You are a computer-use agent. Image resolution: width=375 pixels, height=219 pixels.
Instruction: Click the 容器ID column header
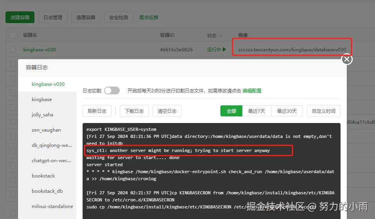pos(167,35)
